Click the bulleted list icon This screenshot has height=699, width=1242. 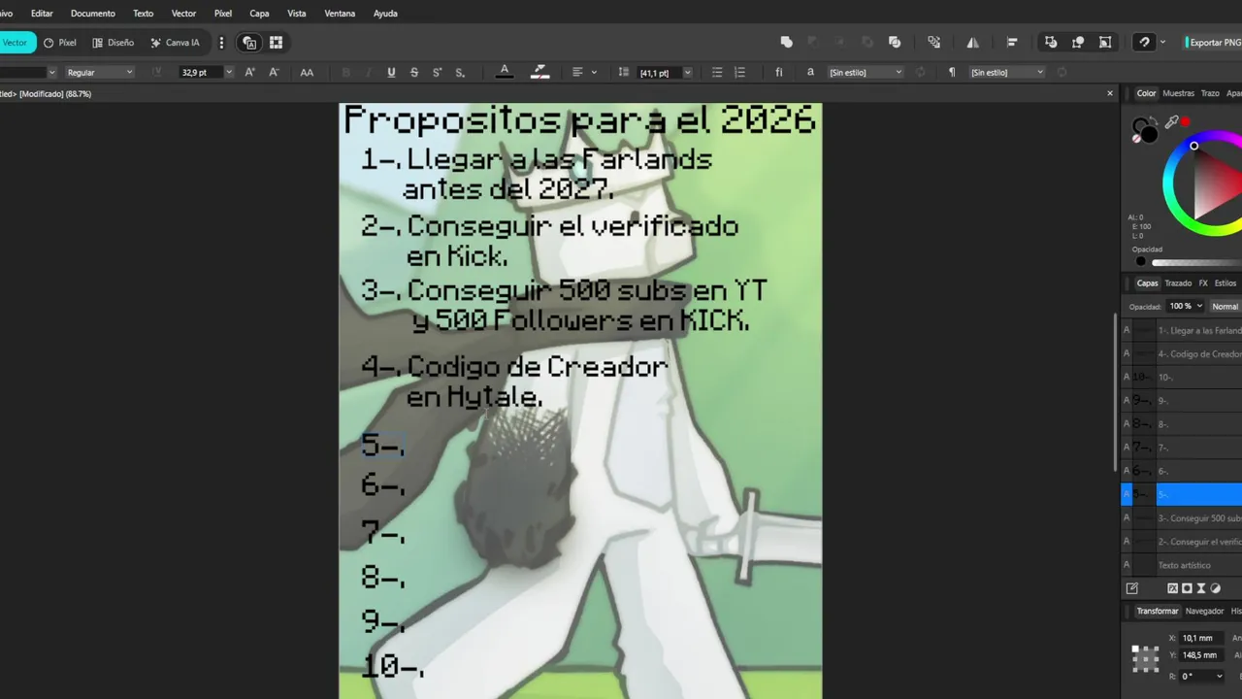tap(717, 72)
